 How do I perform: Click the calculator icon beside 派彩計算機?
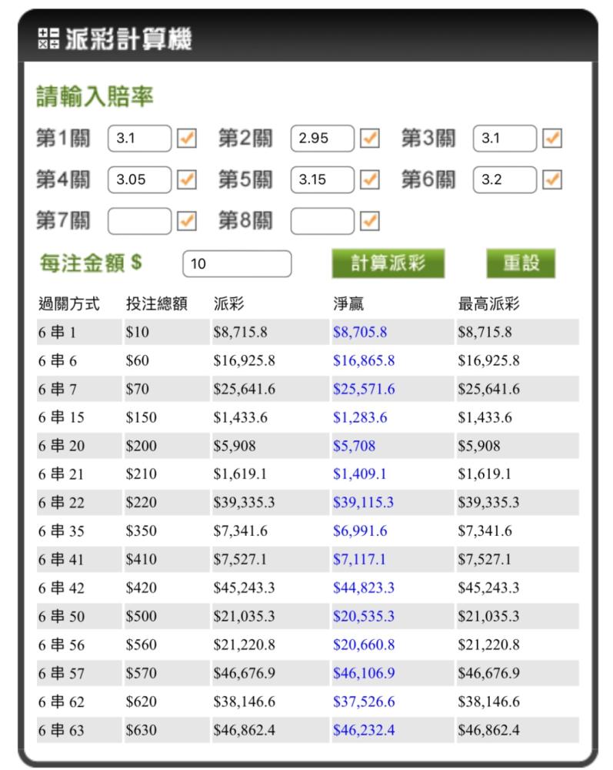(48, 38)
